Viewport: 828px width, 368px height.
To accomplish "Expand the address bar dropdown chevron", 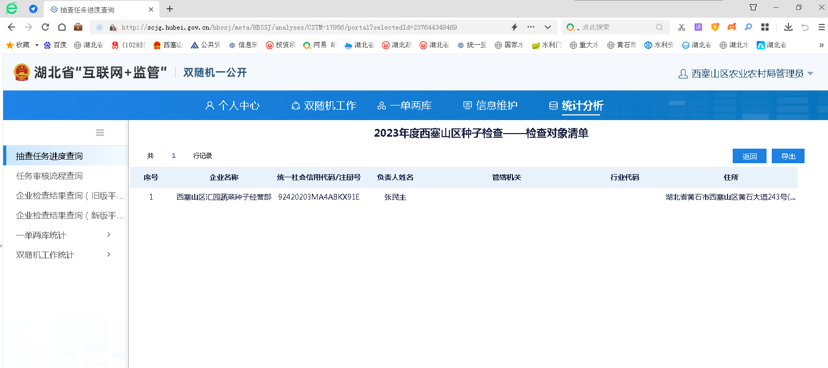I will pyautogui.click(x=547, y=27).
